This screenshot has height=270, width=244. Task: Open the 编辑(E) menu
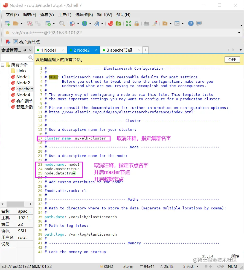[x=29, y=15]
